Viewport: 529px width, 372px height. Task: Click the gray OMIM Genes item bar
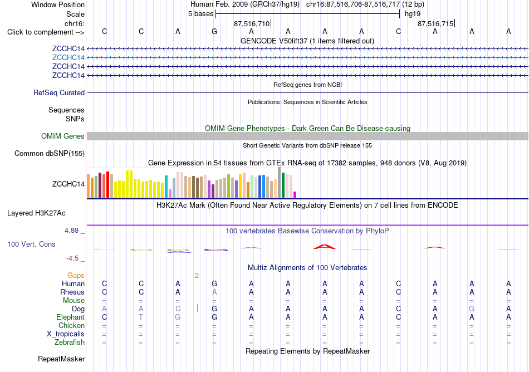pos(307,136)
